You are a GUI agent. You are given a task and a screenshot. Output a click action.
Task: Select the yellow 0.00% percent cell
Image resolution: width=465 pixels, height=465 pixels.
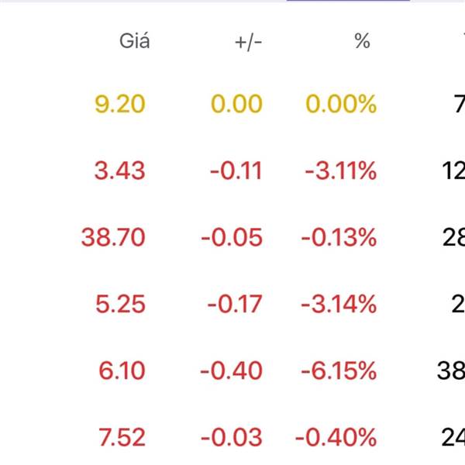[341, 104]
